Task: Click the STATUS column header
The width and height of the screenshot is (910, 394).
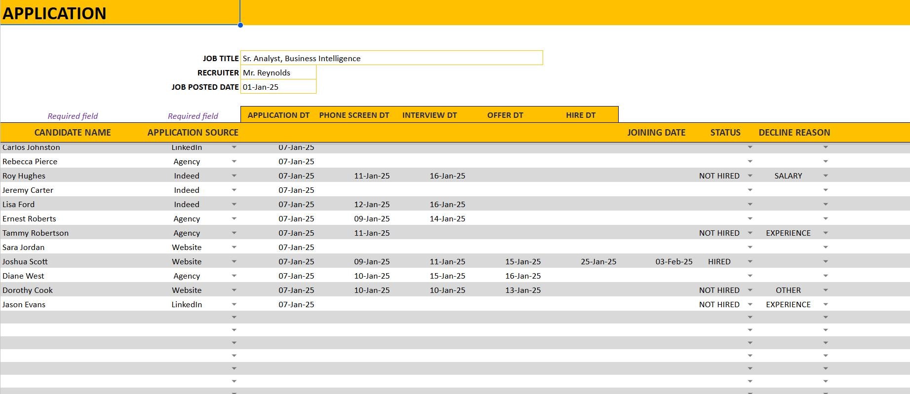Action: point(725,132)
